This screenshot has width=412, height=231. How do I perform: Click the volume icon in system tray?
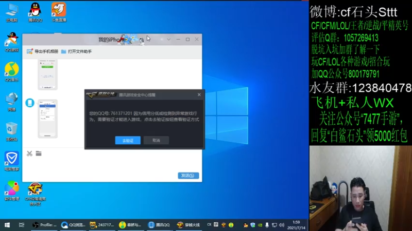click(282, 225)
